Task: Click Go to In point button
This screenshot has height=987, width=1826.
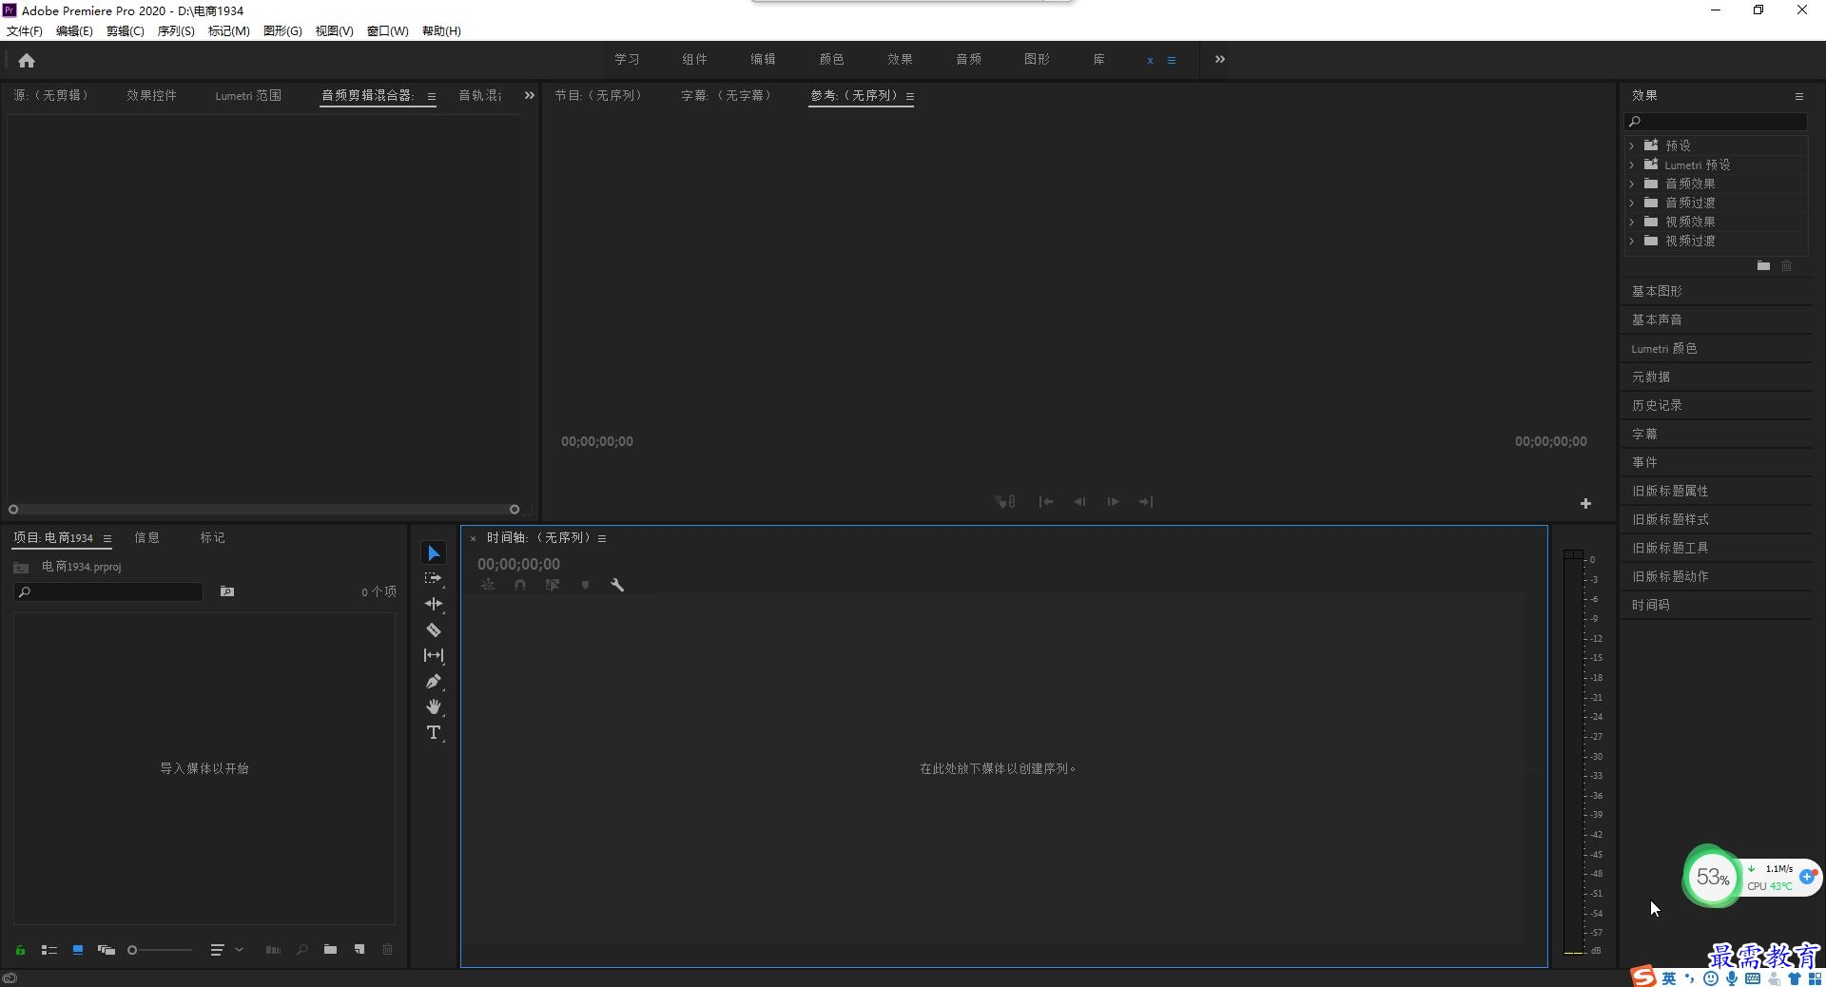Action: click(x=1046, y=501)
